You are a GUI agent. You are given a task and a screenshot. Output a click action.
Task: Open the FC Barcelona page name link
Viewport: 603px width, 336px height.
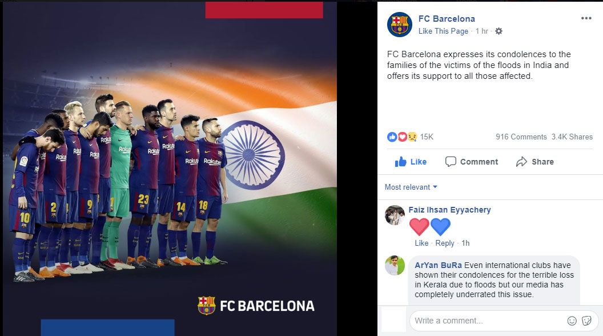[x=447, y=19]
